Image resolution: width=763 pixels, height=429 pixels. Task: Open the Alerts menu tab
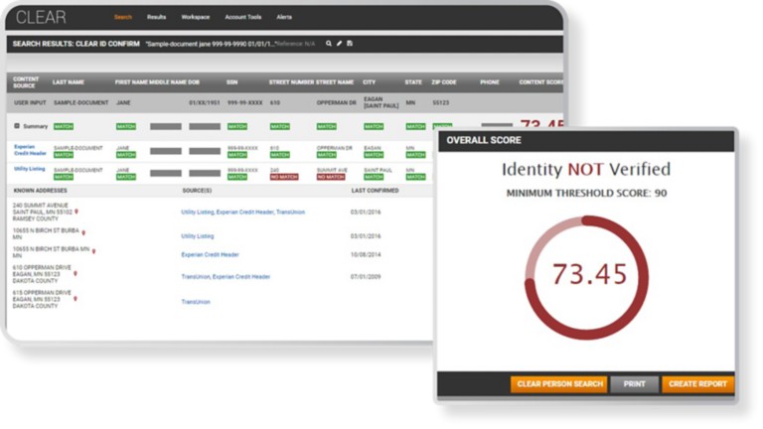[284, 17]
